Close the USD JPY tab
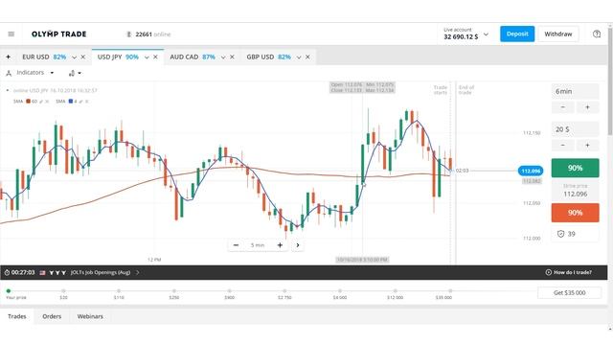Viewport: 613px width, 345px height. click(155, 57)
